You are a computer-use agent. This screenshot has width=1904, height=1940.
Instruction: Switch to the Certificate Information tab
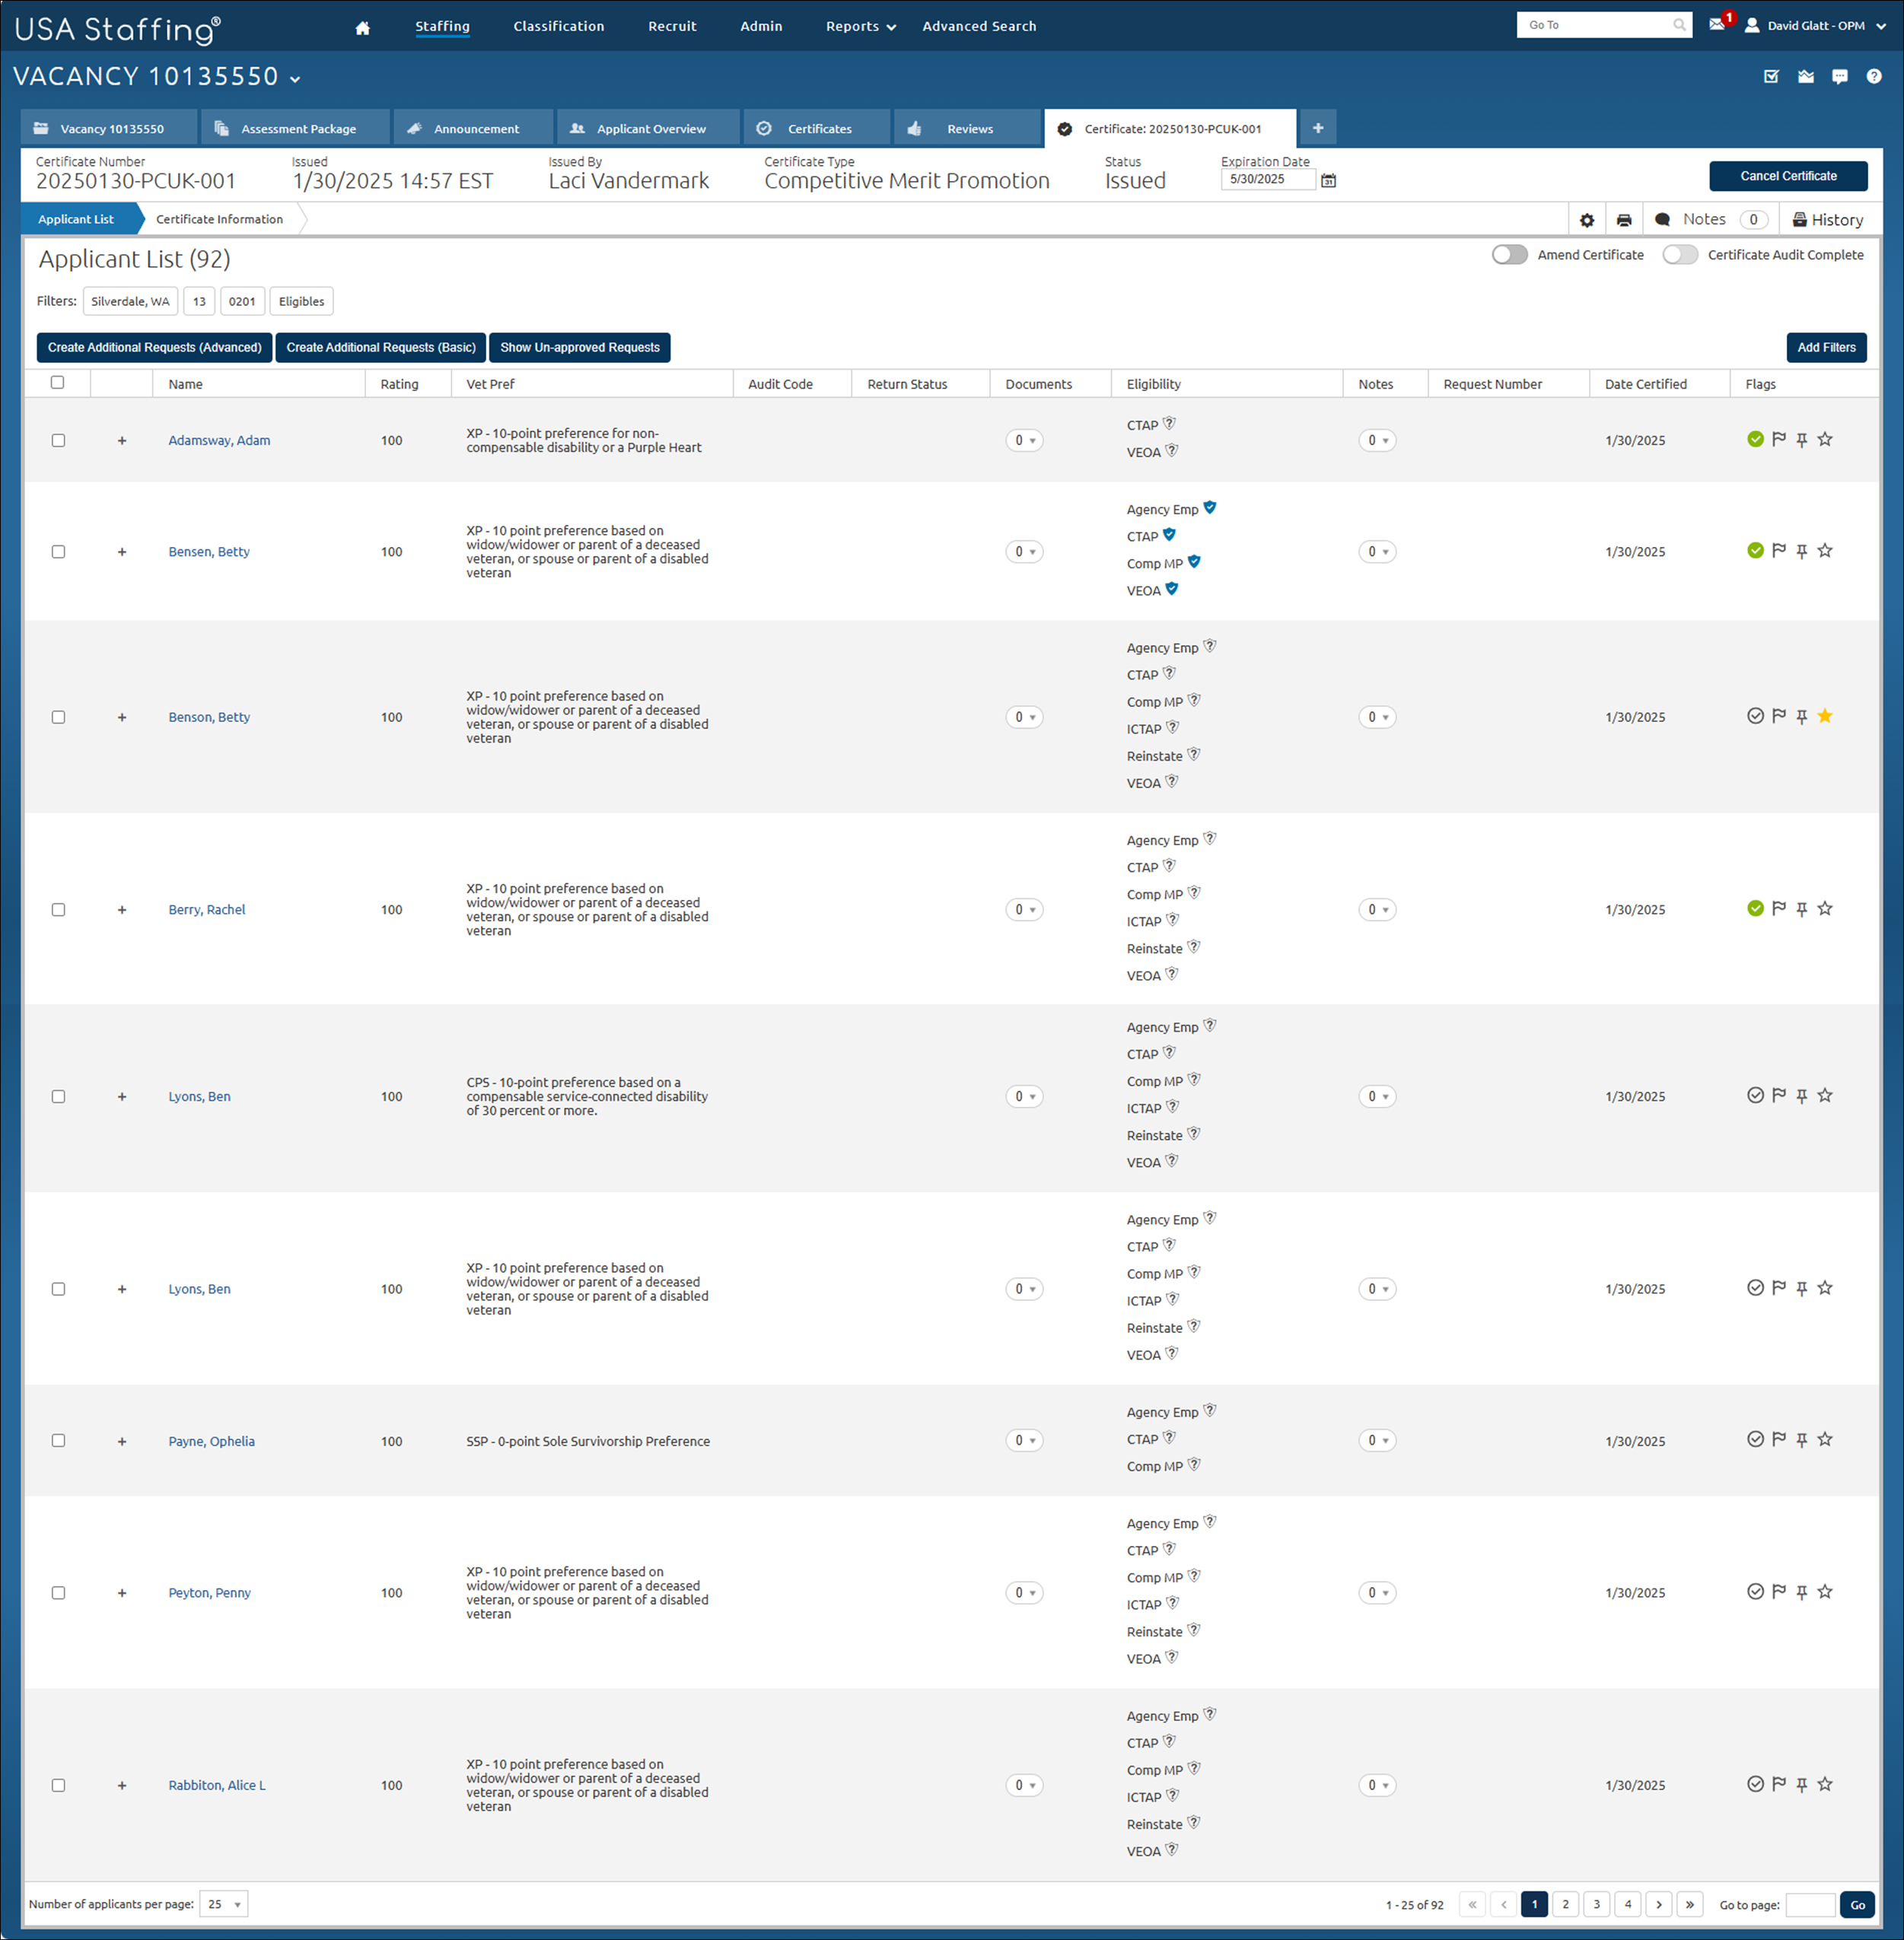pyautogui.click(x=219, y=219)
